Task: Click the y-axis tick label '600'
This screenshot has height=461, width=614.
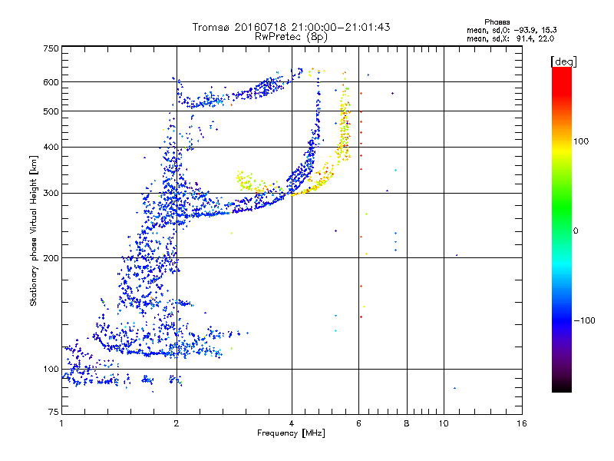Action: click(51, 82)
